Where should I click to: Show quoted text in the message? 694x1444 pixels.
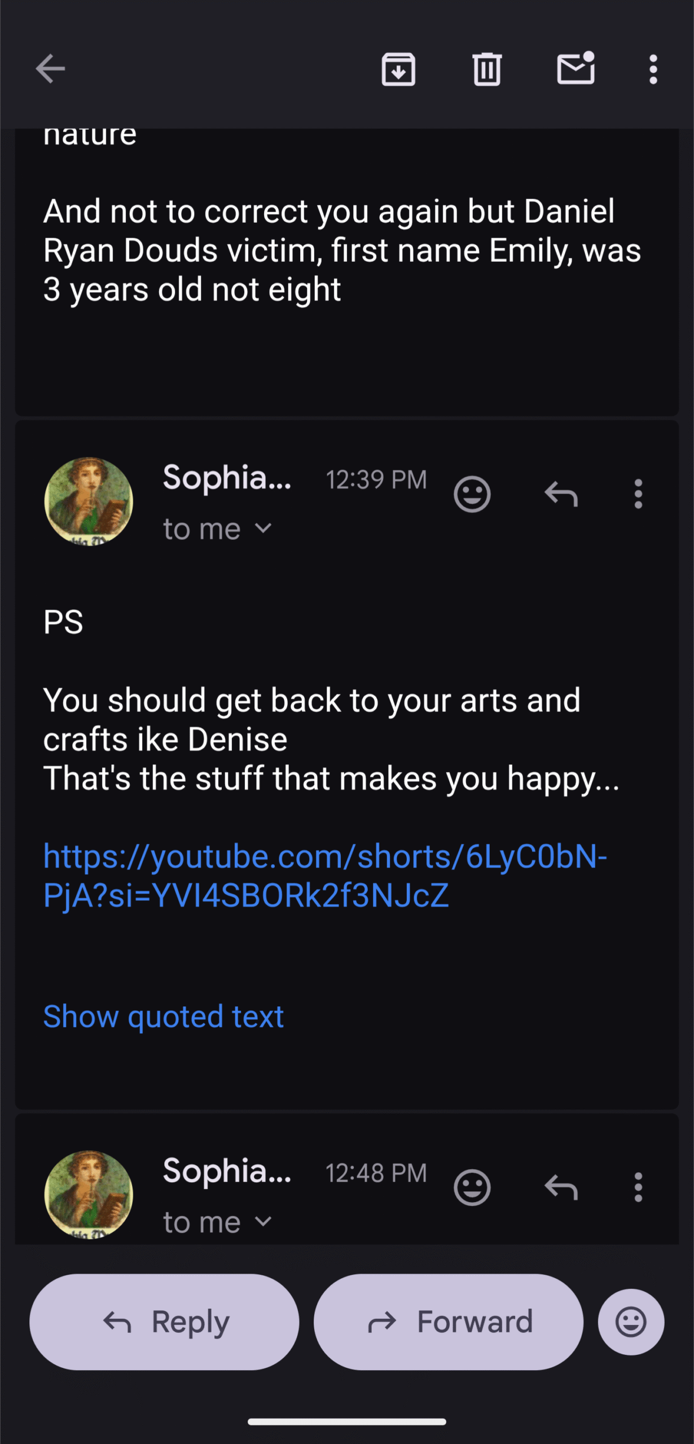[164, 1016]
